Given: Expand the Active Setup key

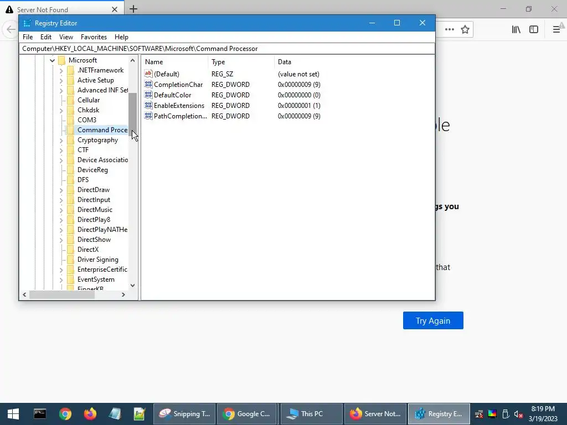Looking at the screenshot, I should coord(61,80).
